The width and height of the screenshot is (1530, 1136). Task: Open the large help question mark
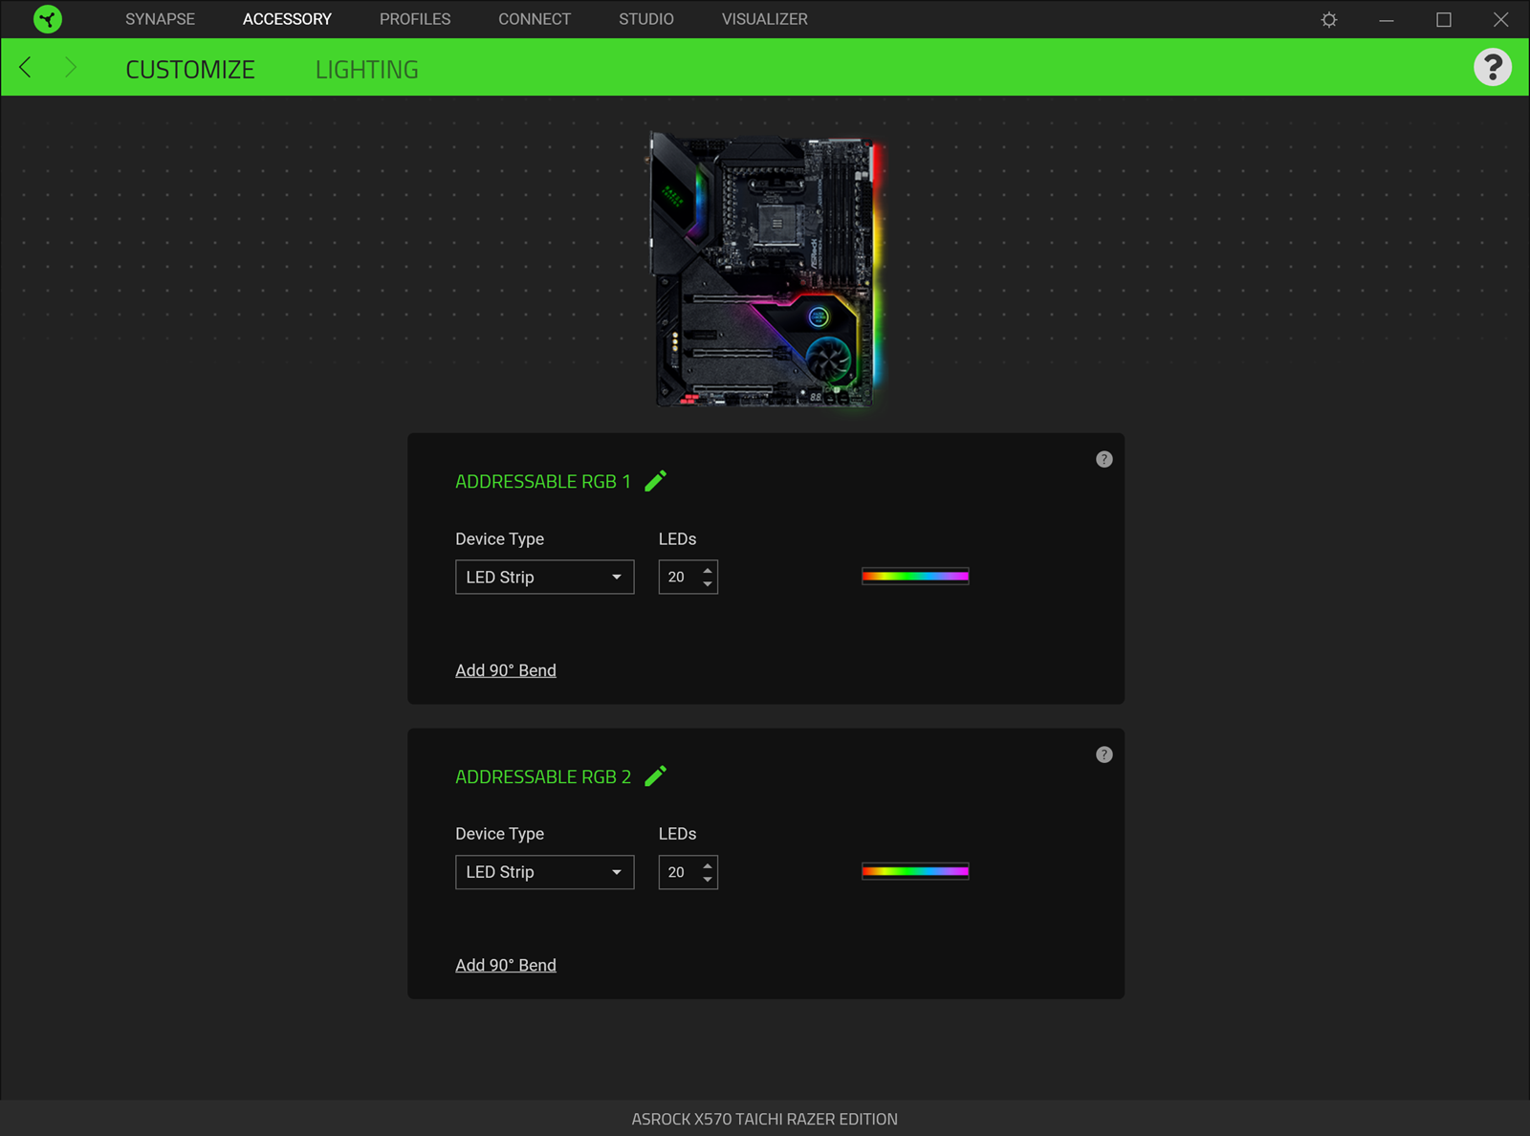point(1492,67)
